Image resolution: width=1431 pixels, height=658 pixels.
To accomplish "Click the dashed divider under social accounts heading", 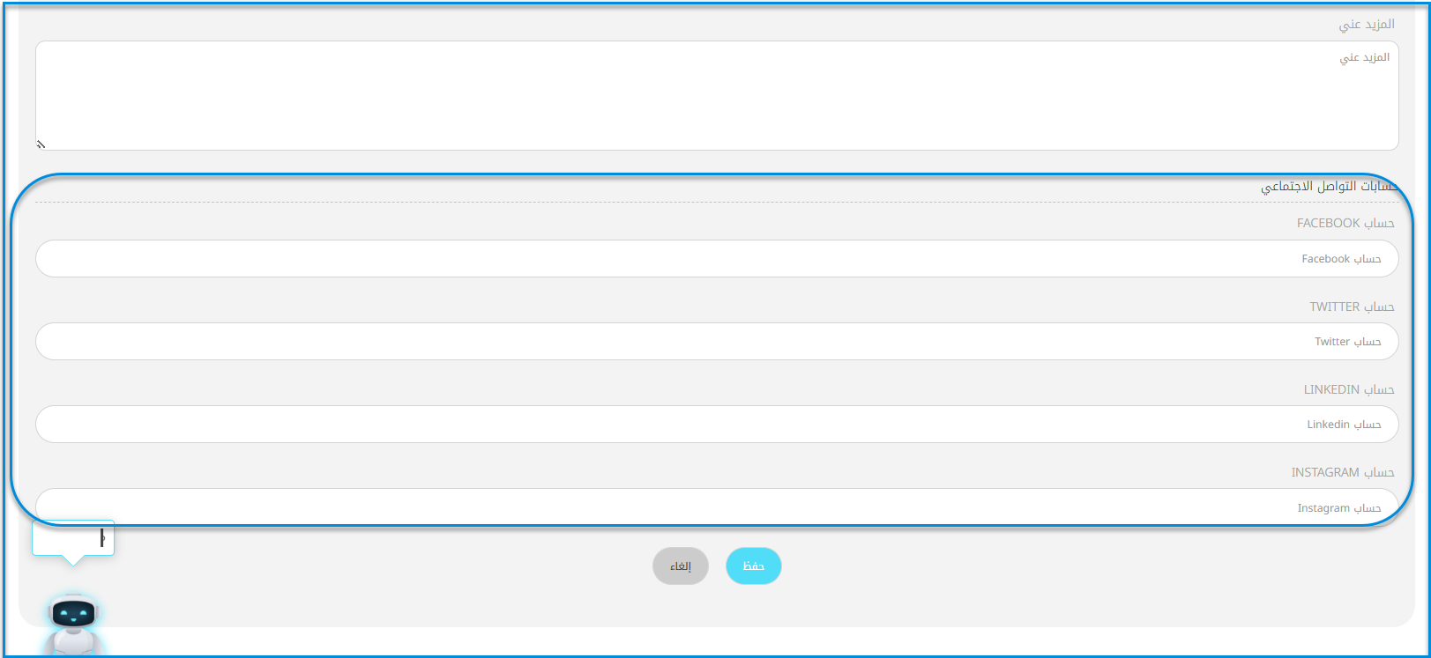I will click(x=717, y=203).
